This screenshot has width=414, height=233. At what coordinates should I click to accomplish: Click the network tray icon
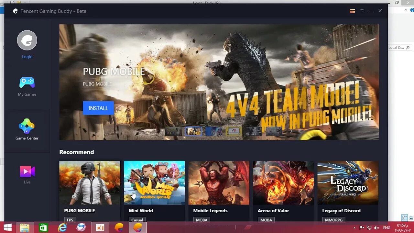(x=369, y=228)
